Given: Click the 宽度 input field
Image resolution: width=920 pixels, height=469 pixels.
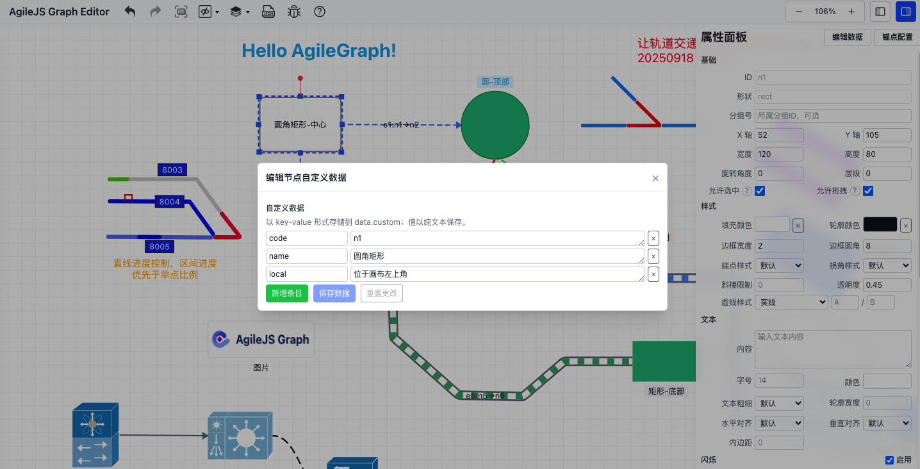Looking at the screenshot, I should pos(779,154).
